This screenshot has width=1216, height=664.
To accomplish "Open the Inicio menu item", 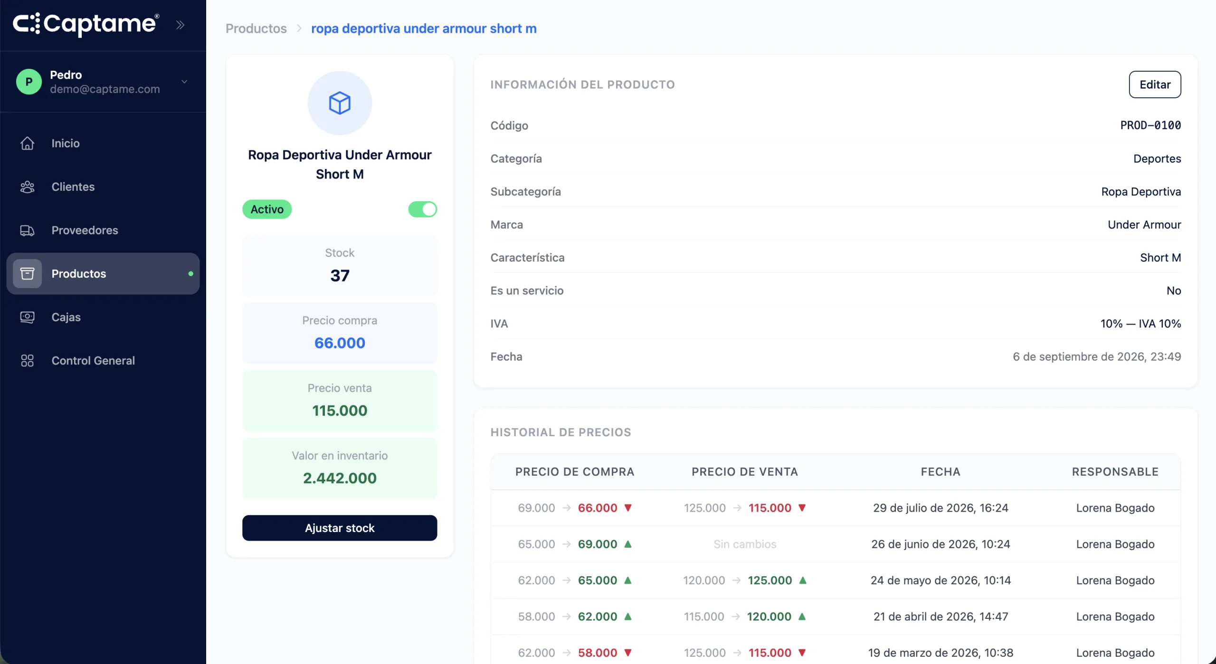I will coord(103,143).
